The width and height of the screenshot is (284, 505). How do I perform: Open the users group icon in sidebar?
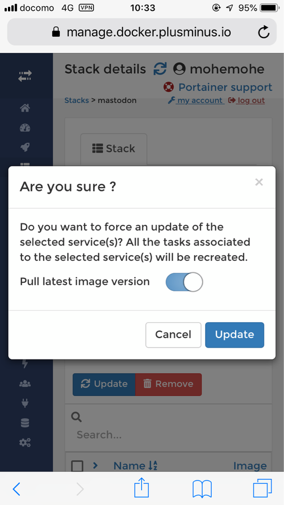(25, 383)
